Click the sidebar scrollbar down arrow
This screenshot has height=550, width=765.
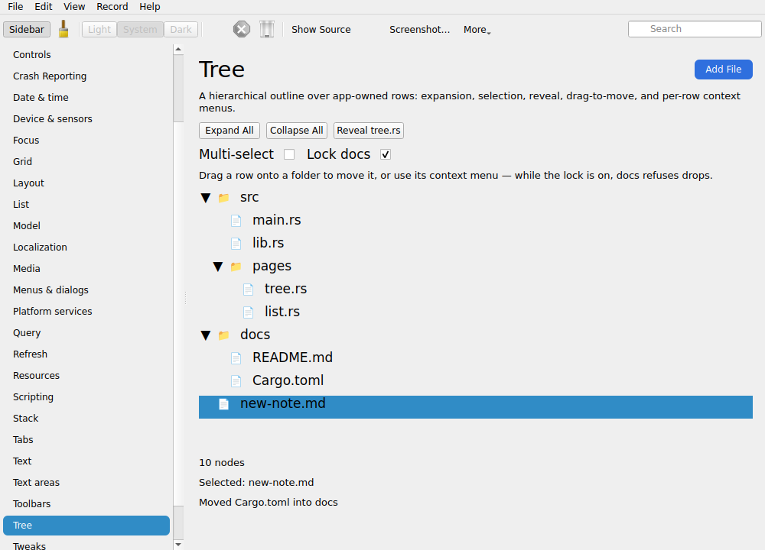pyautogui.click(x=178, y=545)
